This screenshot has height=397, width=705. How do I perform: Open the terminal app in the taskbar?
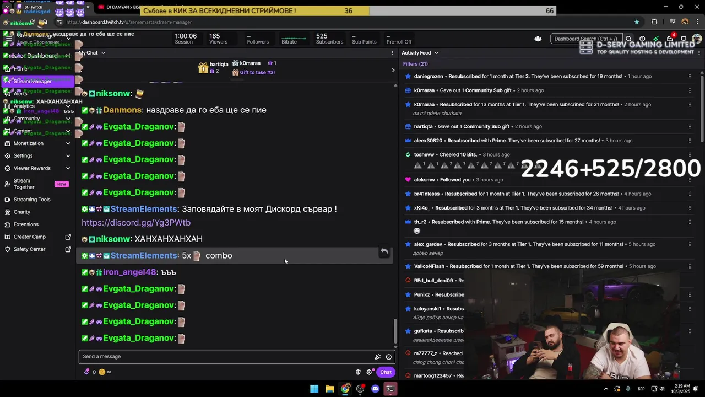(x=390, y=389)
